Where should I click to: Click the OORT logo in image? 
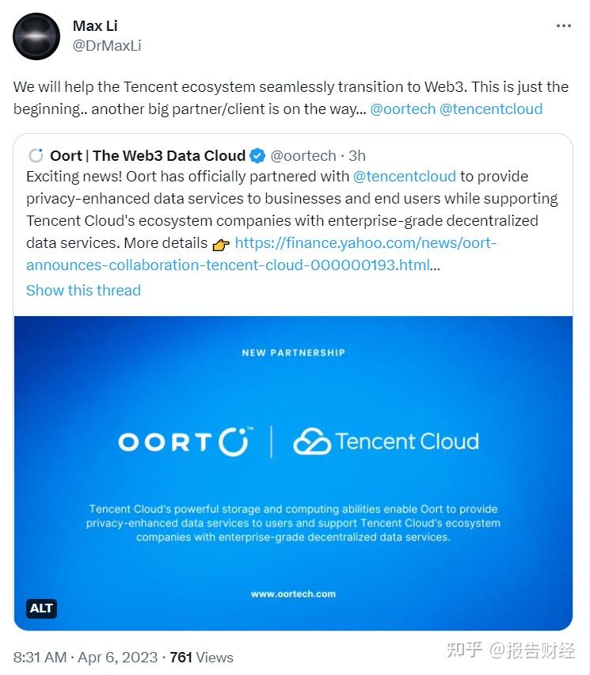point(185,441)
